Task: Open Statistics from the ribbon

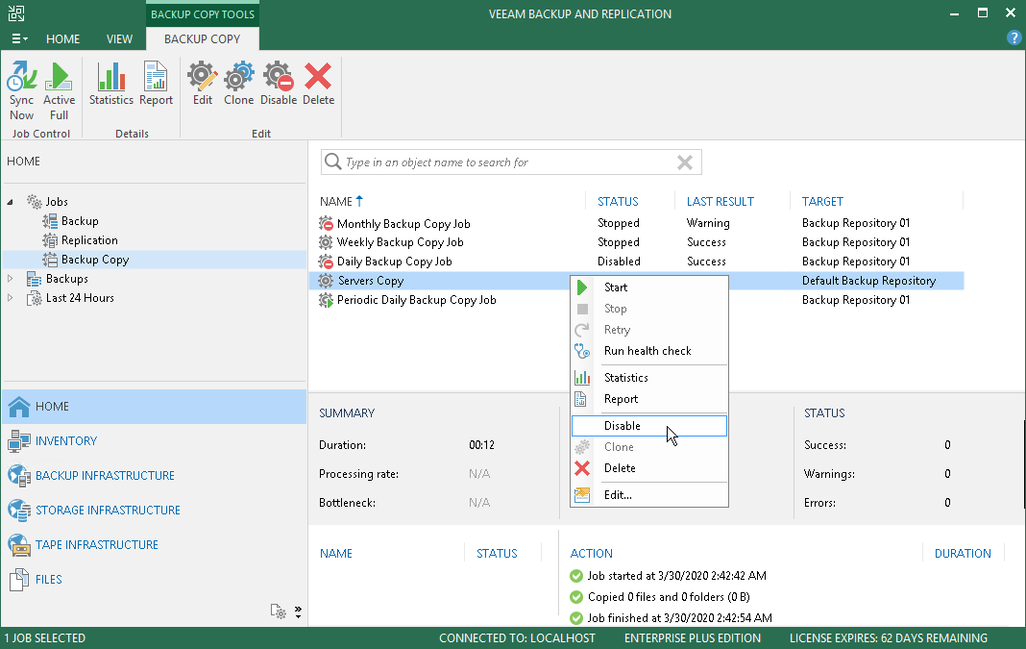Action: pyautogui.click(x=111, y=84)
